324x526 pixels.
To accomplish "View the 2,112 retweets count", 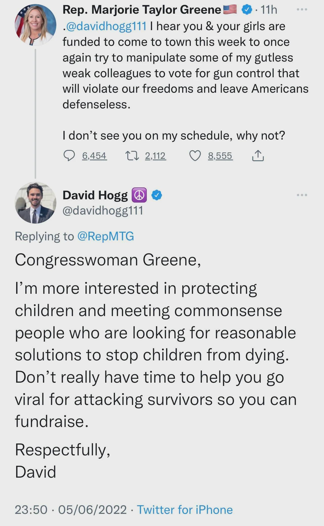I will click(155, 155).
